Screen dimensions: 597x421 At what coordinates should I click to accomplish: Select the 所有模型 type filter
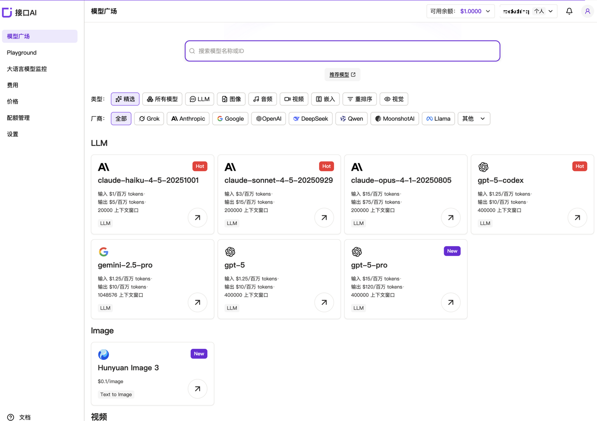162,99
